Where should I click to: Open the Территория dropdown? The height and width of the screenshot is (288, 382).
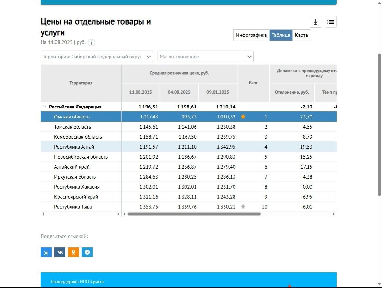(x=97, y=57)
